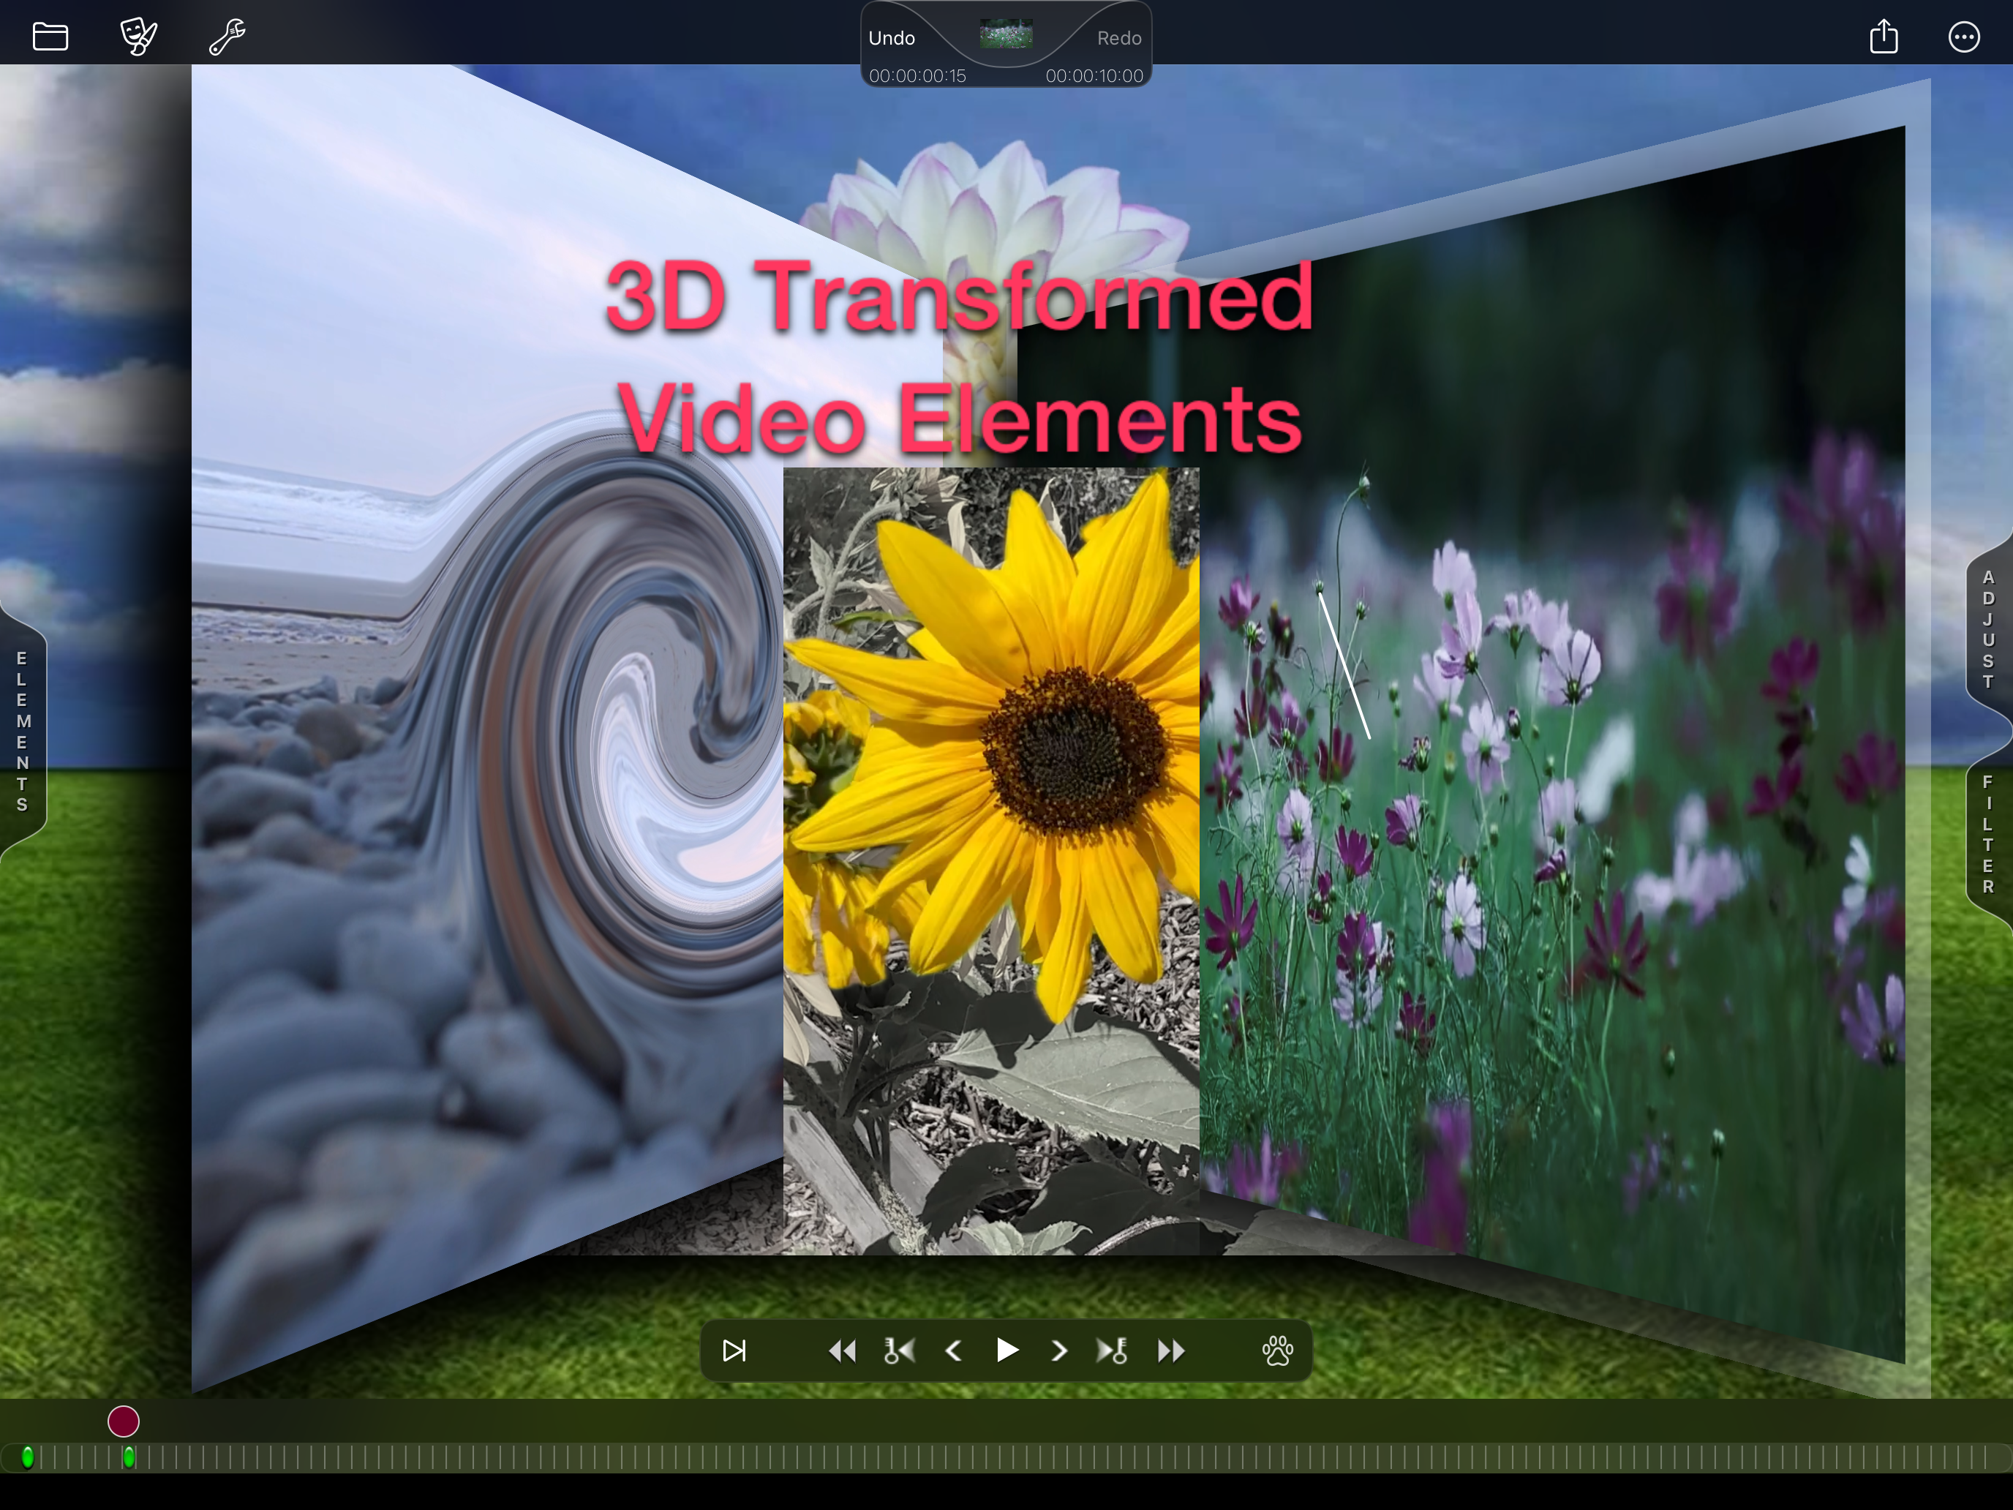This screenshot has height=1510, width=2013.
Task: Click the fast-forward double-arrow button
Action: 1170,1351
